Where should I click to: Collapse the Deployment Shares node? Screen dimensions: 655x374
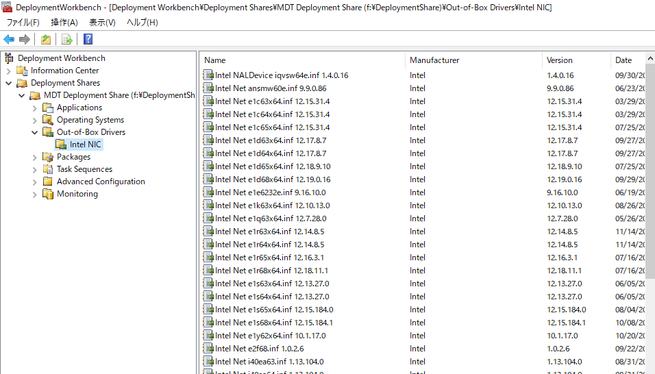point(9,83)
